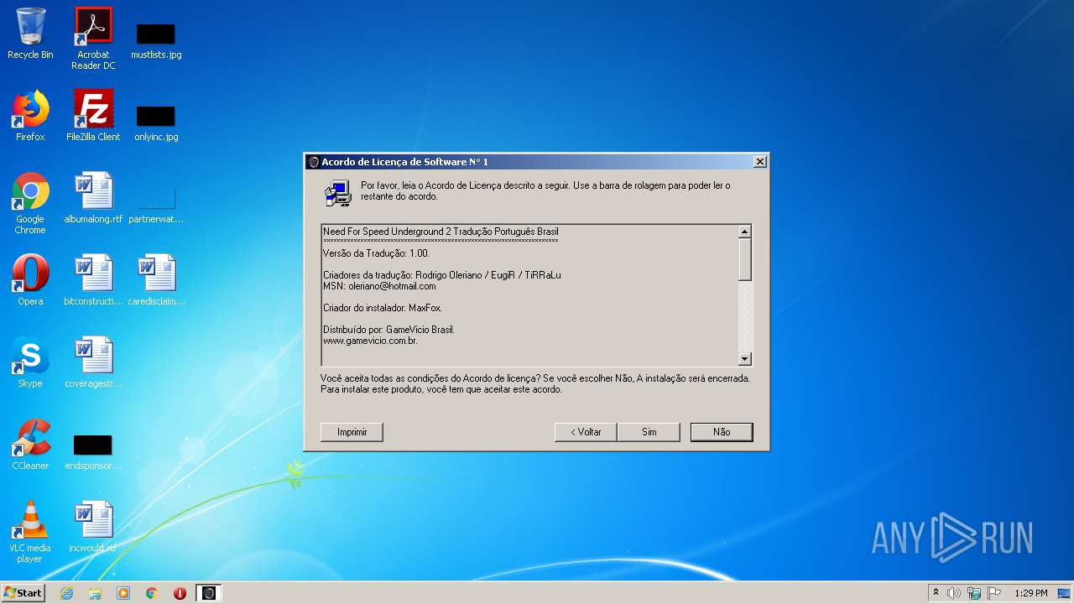Click the 'Distribuído por: GameVicio Brasil.' line
This screenshot has width=1074, height=604.
point(388,330)
